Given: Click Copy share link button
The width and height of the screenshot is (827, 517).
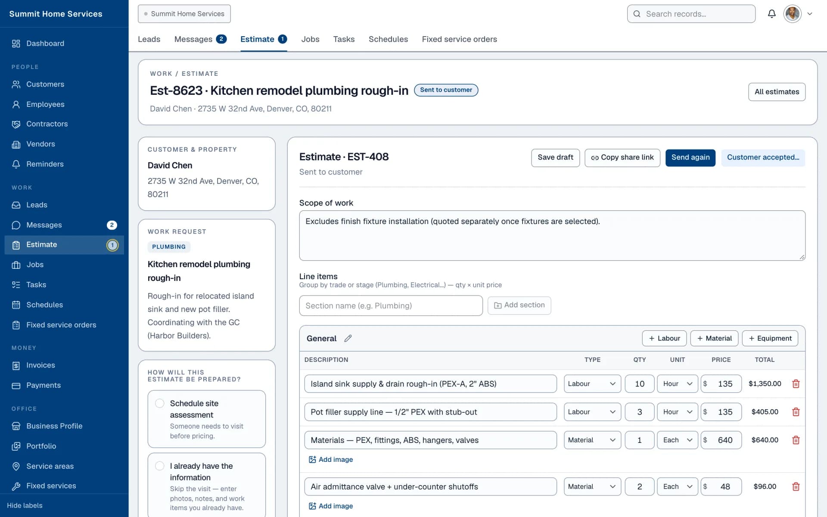Looking at the screenshot, I should [x=622, y=158].
